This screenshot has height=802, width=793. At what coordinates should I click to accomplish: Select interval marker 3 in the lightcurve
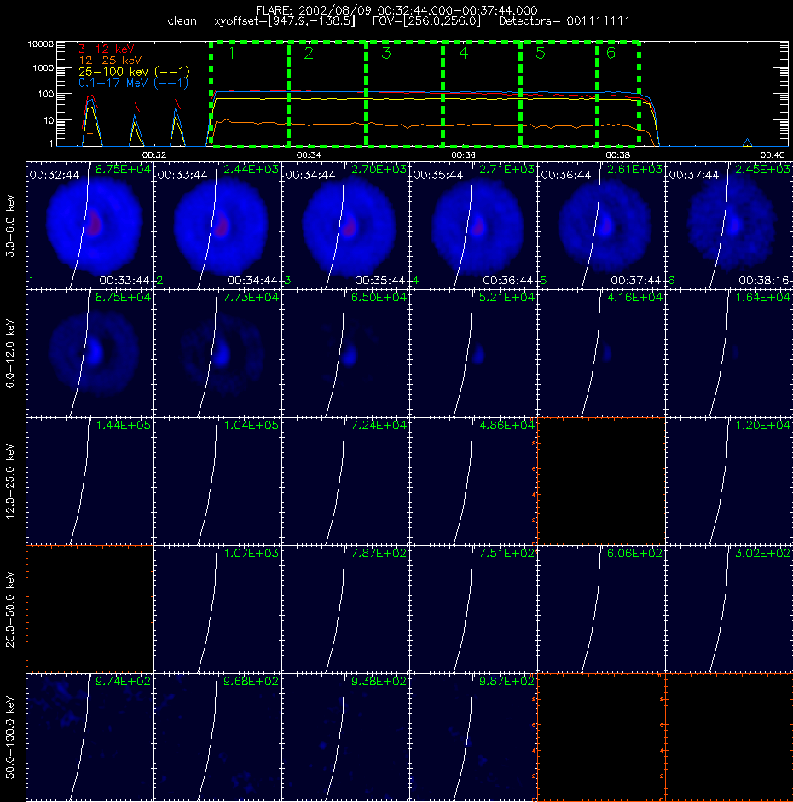click(386, 53)
